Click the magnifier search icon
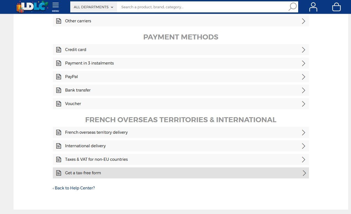 tap(292, 7)
